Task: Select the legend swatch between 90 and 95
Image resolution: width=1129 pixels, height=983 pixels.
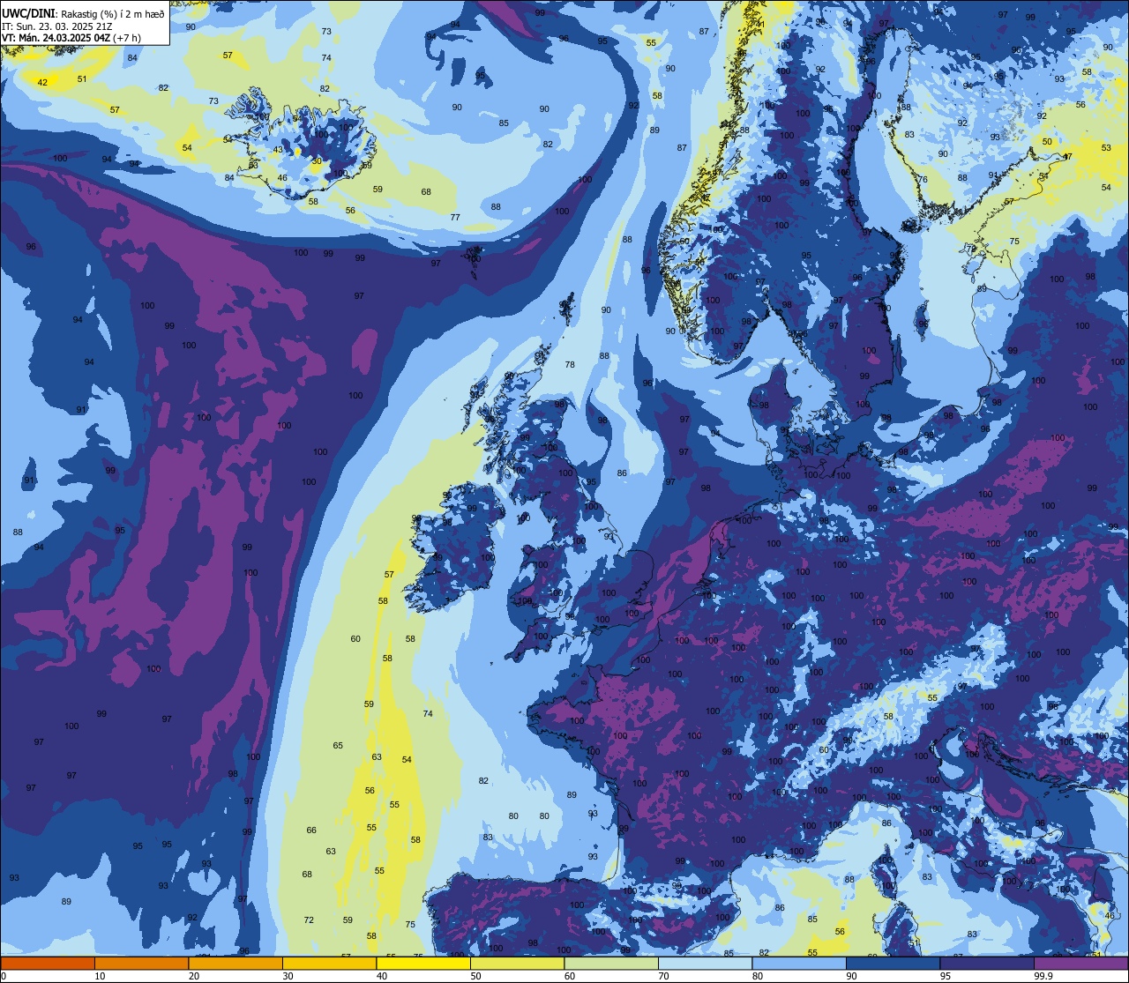Action: [893, 964]
